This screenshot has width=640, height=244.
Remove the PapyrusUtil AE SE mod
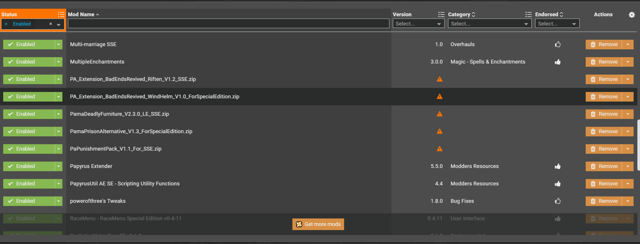point(604,183)
